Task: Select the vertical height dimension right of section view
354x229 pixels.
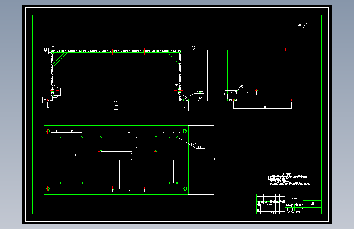Action: (x=207, y=73)
